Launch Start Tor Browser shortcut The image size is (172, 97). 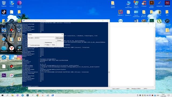19,4
